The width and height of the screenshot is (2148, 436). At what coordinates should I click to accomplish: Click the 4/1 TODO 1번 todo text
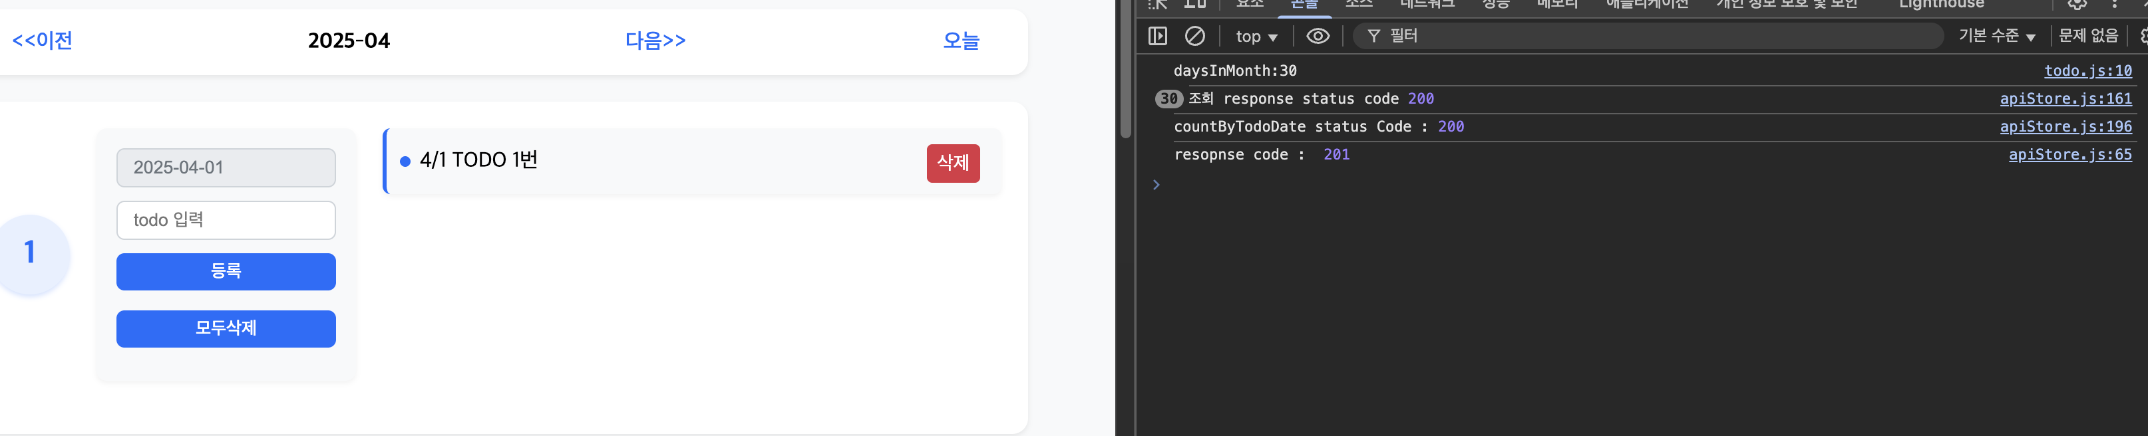478,160
